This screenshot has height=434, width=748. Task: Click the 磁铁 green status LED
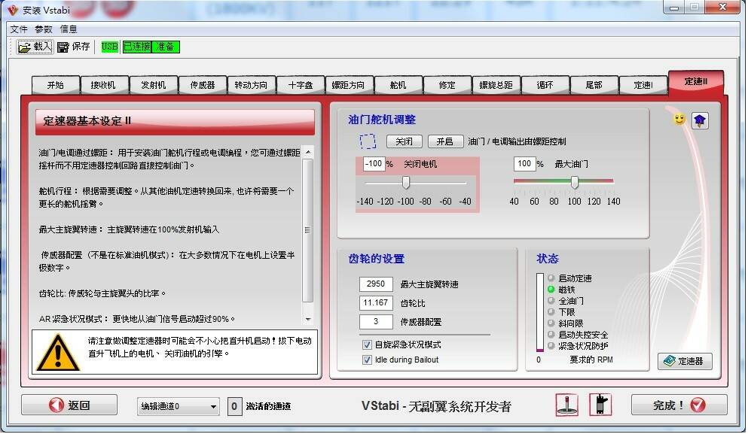pos(551,289)
